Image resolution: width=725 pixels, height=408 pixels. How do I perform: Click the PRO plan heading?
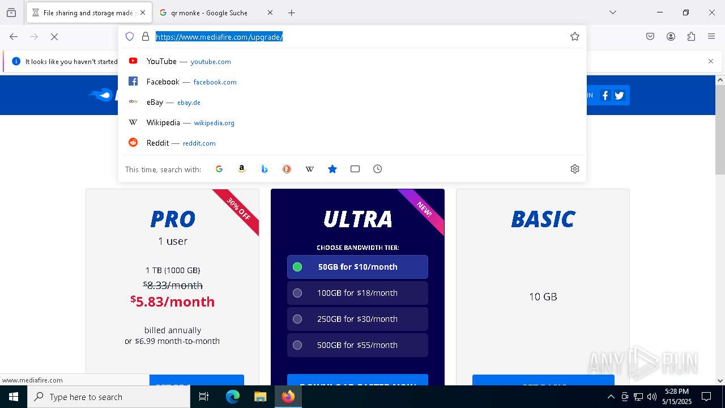point(173,219)
